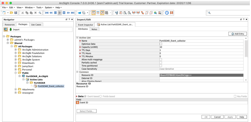This screenshot has width=251, height=122.
Task: Click the Cancel button
Action: (217, 117)
